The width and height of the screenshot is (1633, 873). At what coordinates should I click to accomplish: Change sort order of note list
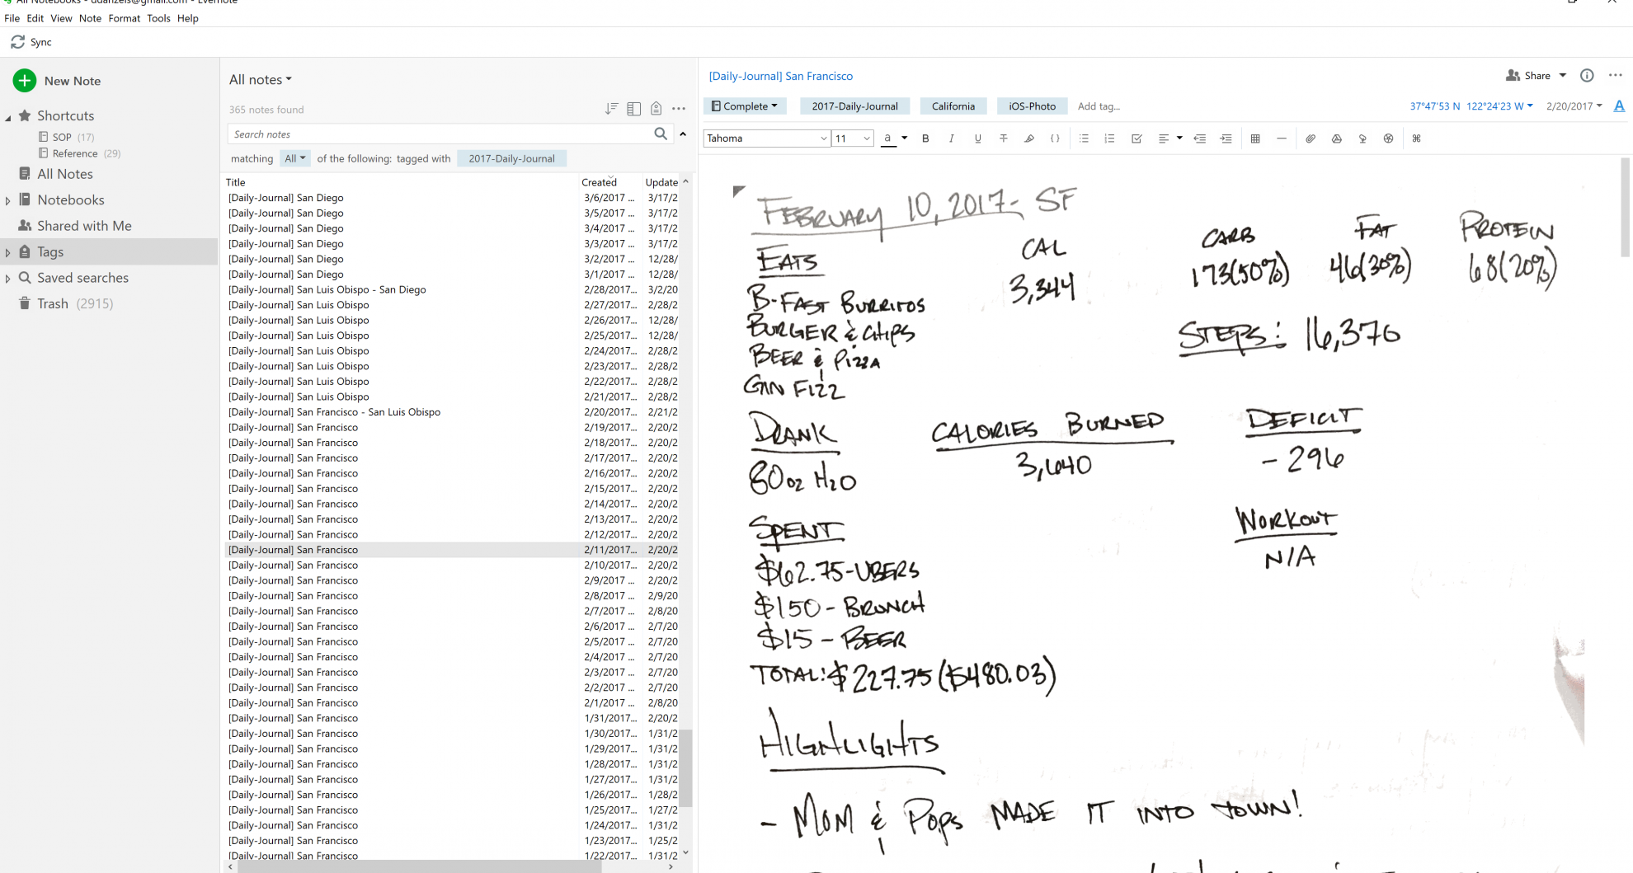611,109
